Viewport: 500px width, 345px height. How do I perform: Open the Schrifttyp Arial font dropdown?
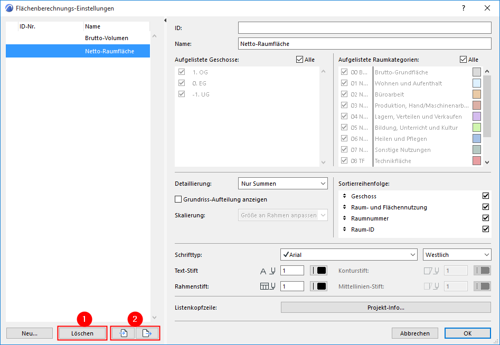tap(349, 255)
